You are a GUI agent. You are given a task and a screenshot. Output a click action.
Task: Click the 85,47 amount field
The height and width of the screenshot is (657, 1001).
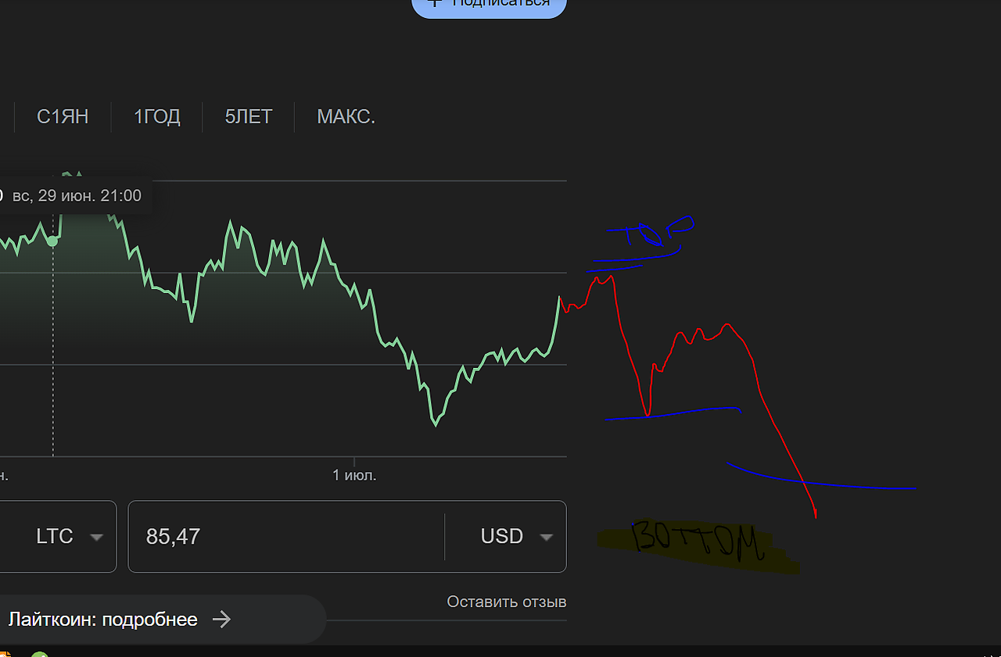click(x=286, y=537)
